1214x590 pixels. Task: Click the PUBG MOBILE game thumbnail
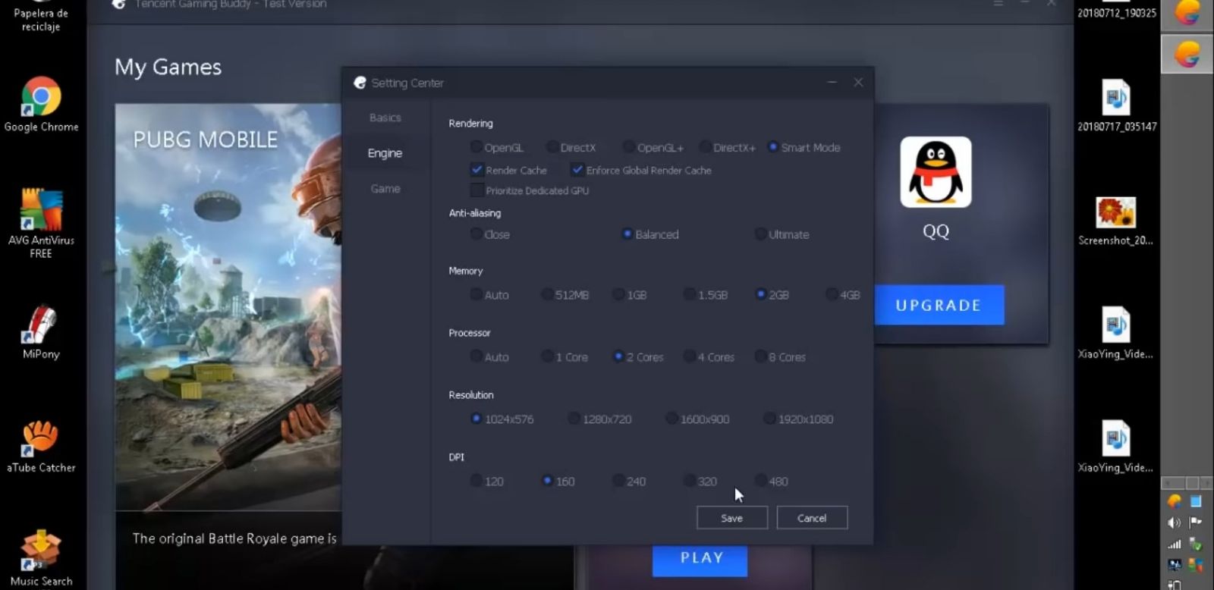228,303
